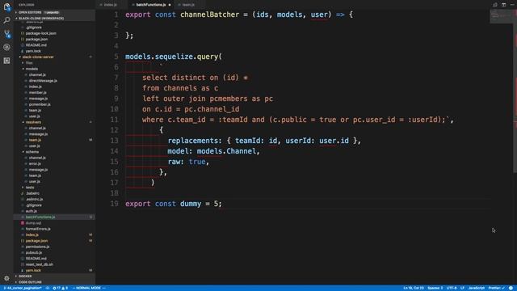
Task: Click the UTF-8 encoding indicator
Action: (452, 288)
